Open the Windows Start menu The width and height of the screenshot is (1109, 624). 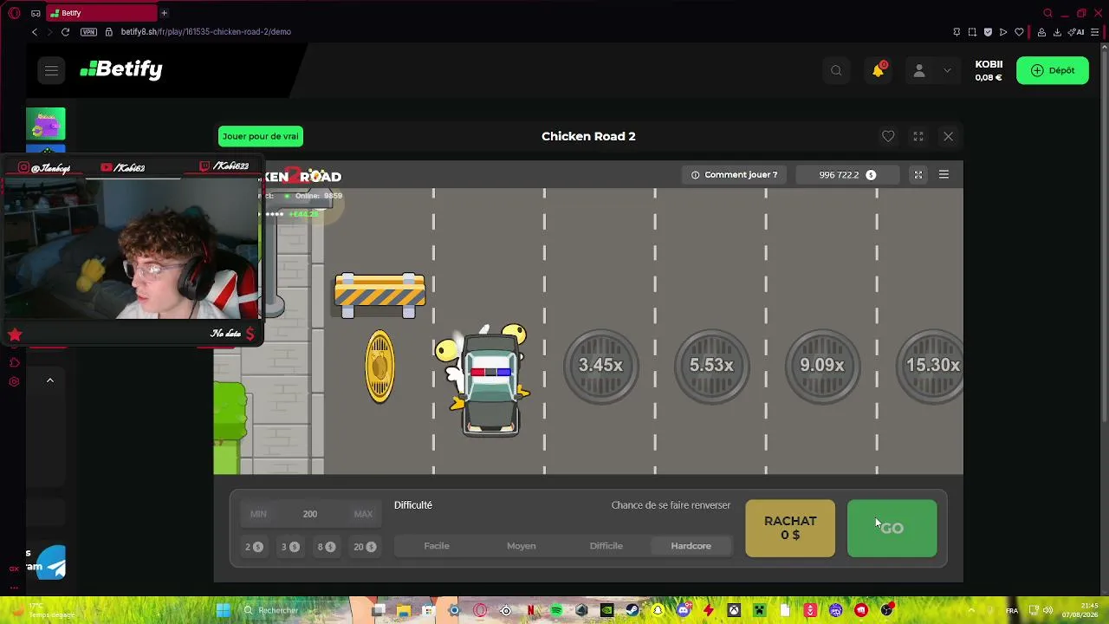coord(223,610)
